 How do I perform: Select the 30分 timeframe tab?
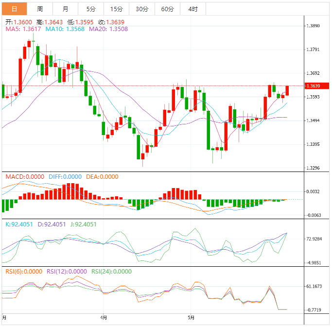142,9
